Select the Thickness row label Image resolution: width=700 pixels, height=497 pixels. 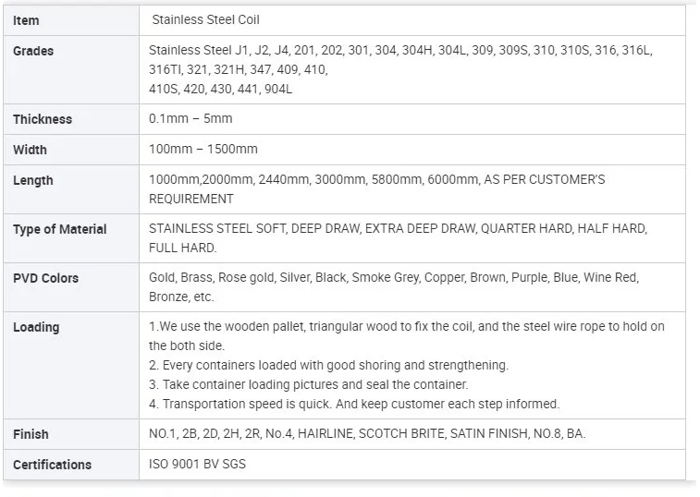click(42, 119)
